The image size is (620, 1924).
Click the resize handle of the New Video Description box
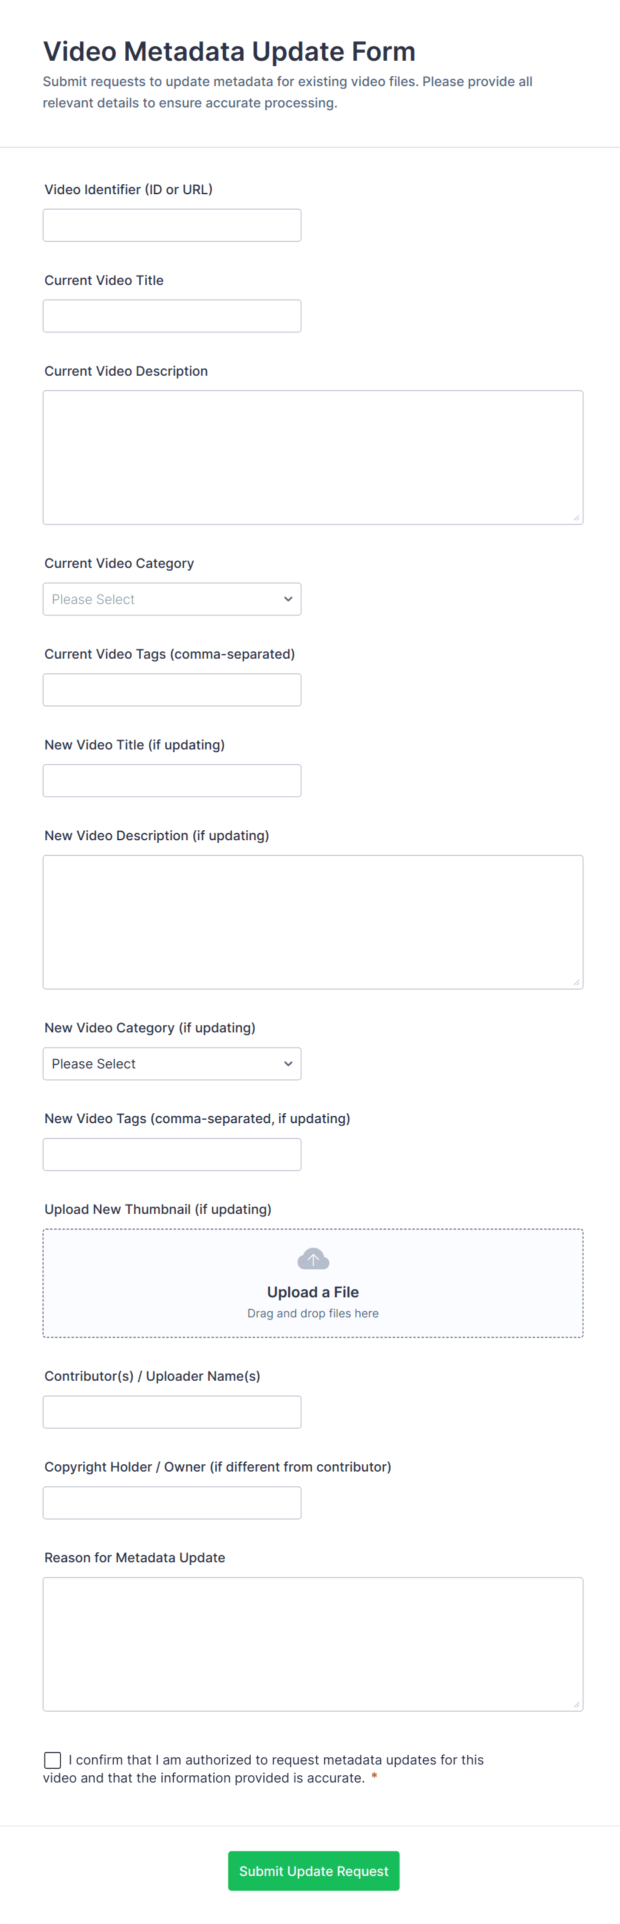point(576,982)
